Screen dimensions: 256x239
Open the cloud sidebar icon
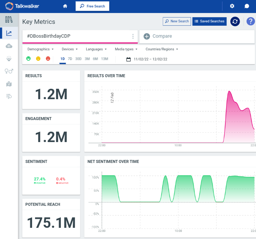coord(9,46)
